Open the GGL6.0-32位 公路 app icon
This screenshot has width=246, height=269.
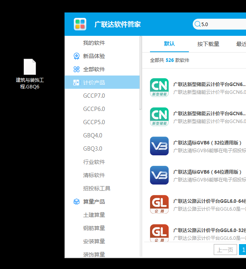click(159, 233)
